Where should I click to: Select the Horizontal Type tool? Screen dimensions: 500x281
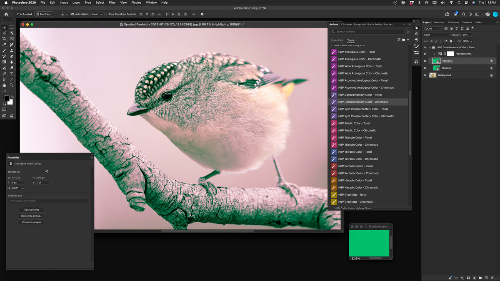pyautogui.click(x=11, y=74)
